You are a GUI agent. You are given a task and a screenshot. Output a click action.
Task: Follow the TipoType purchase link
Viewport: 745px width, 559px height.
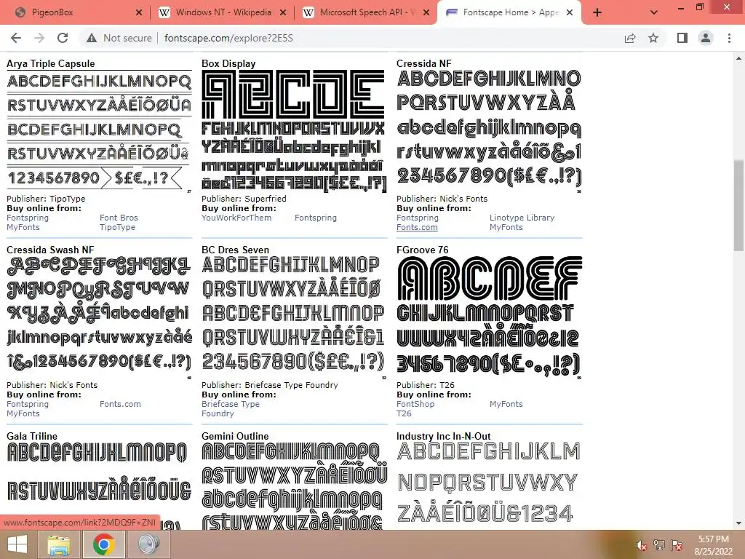(117, 227)
